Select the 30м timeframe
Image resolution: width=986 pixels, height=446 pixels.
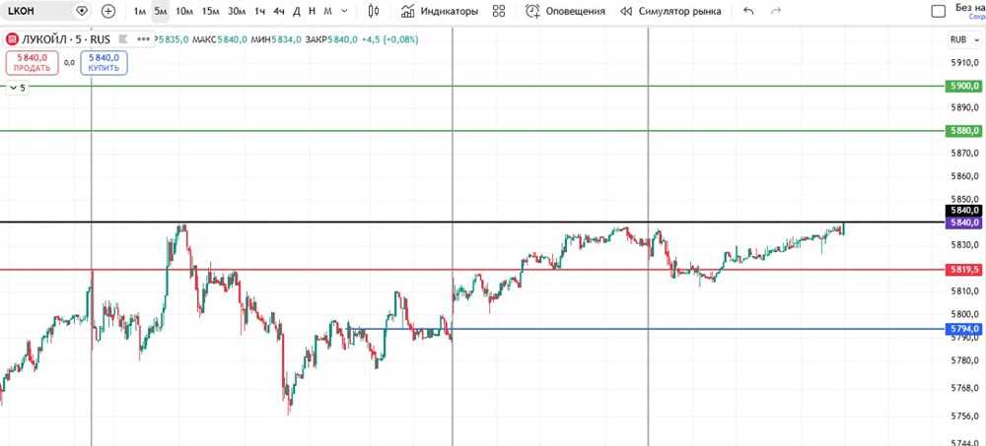(237, 11)
